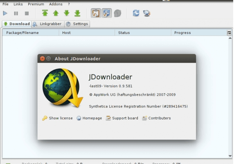Open Support board link in About dialog
This screenshot has width=234, height=164.
click(122, 118)
